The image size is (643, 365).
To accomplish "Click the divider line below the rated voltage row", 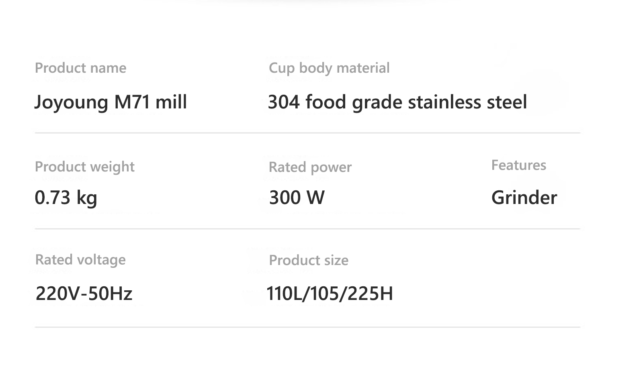I will tap(307, 327).
